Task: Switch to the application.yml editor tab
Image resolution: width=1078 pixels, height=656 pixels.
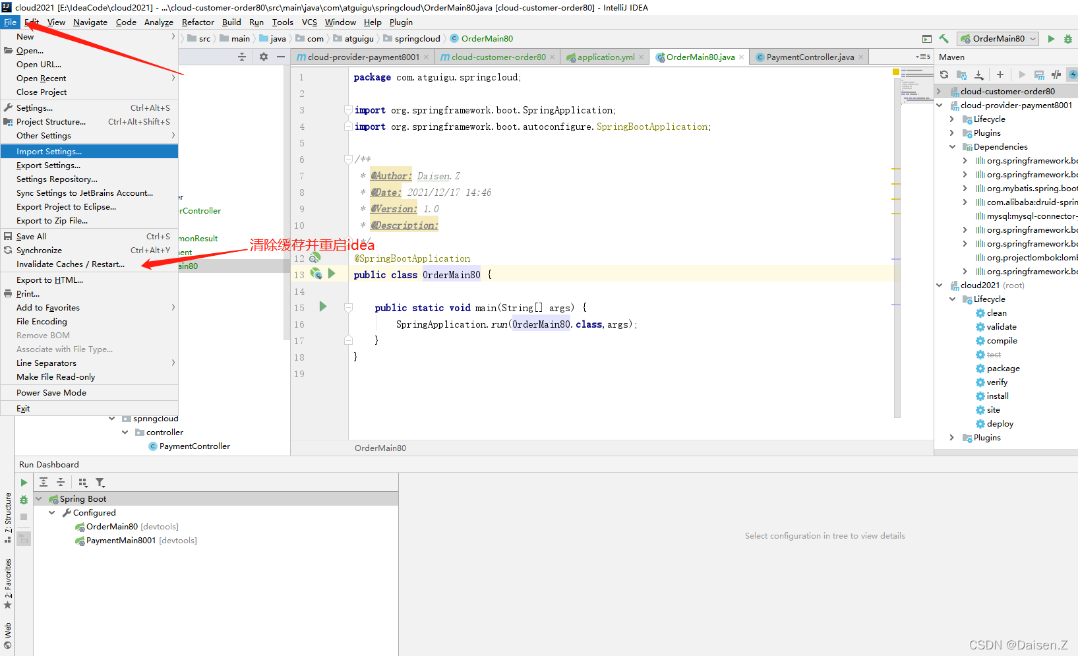Action: coord(605,57)
